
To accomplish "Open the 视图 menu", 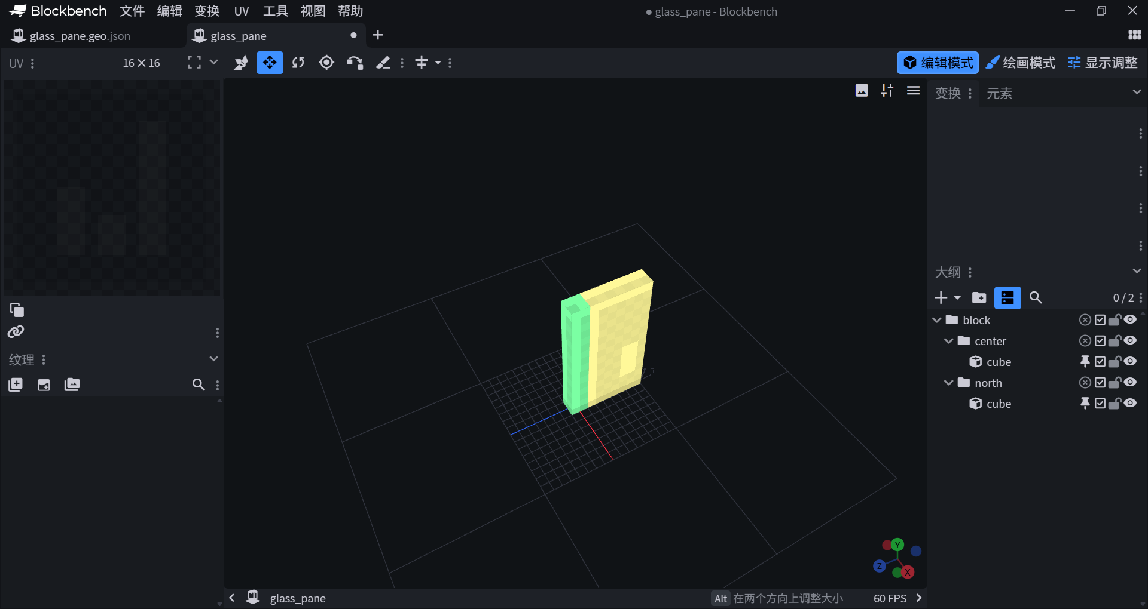I will (x=313, y=11).
